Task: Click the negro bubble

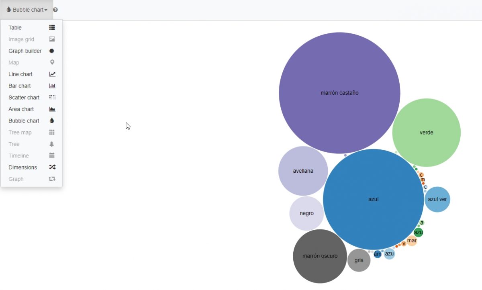Action: click(x=306, y=213)
